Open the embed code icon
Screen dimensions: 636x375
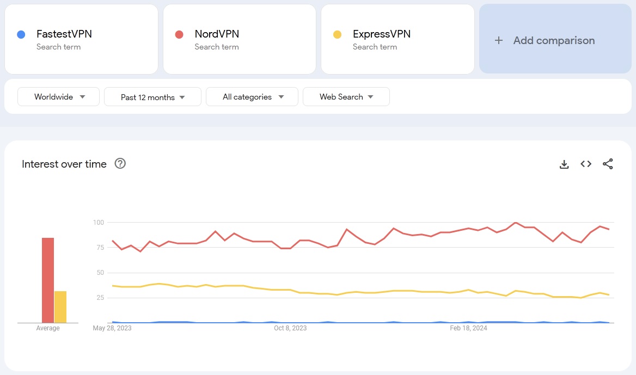click(x=586, y=164)
